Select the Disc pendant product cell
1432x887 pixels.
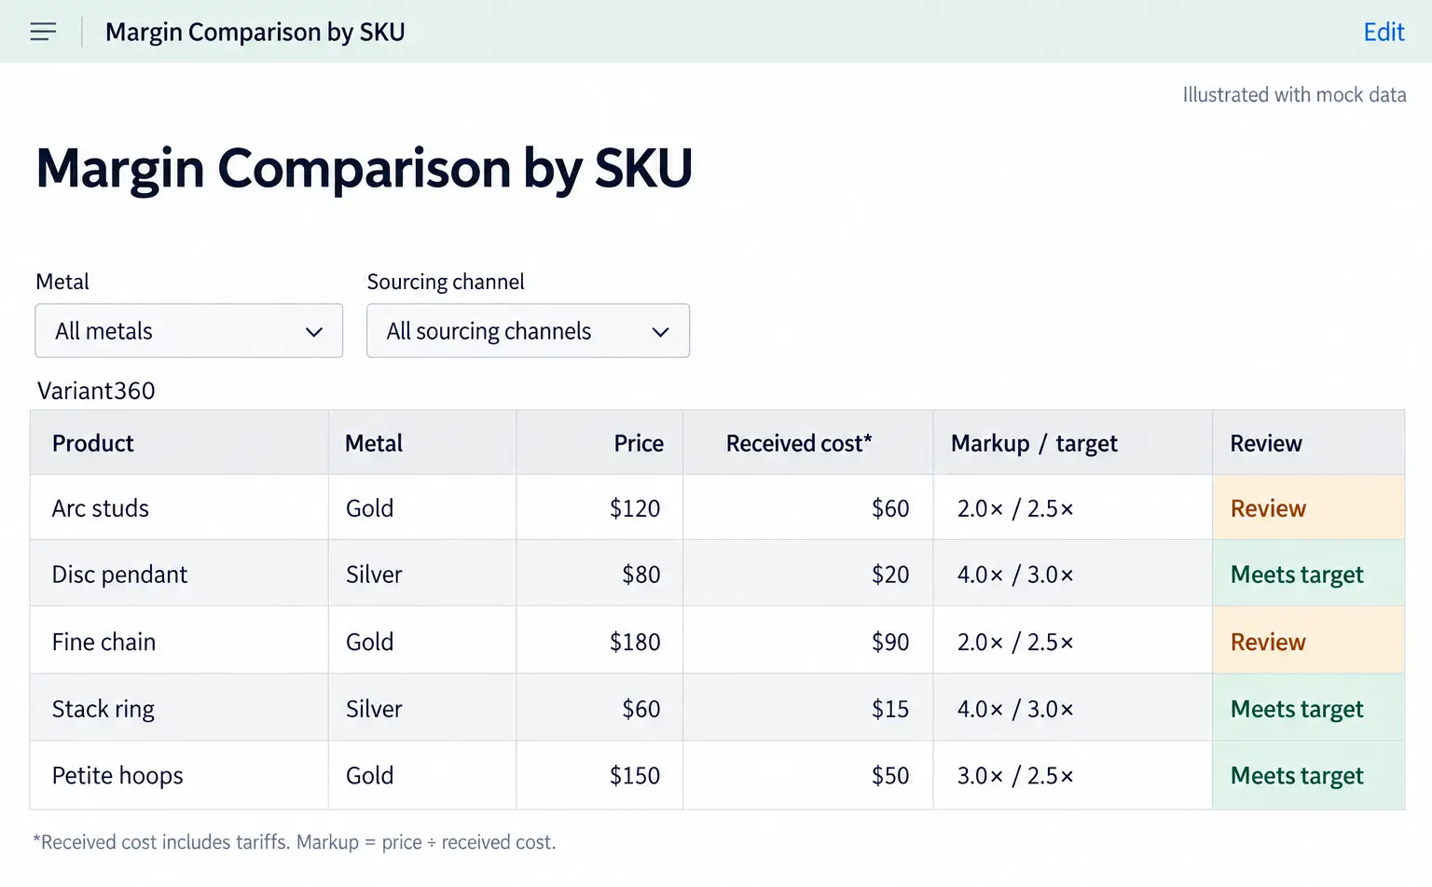tap(179, 574)
